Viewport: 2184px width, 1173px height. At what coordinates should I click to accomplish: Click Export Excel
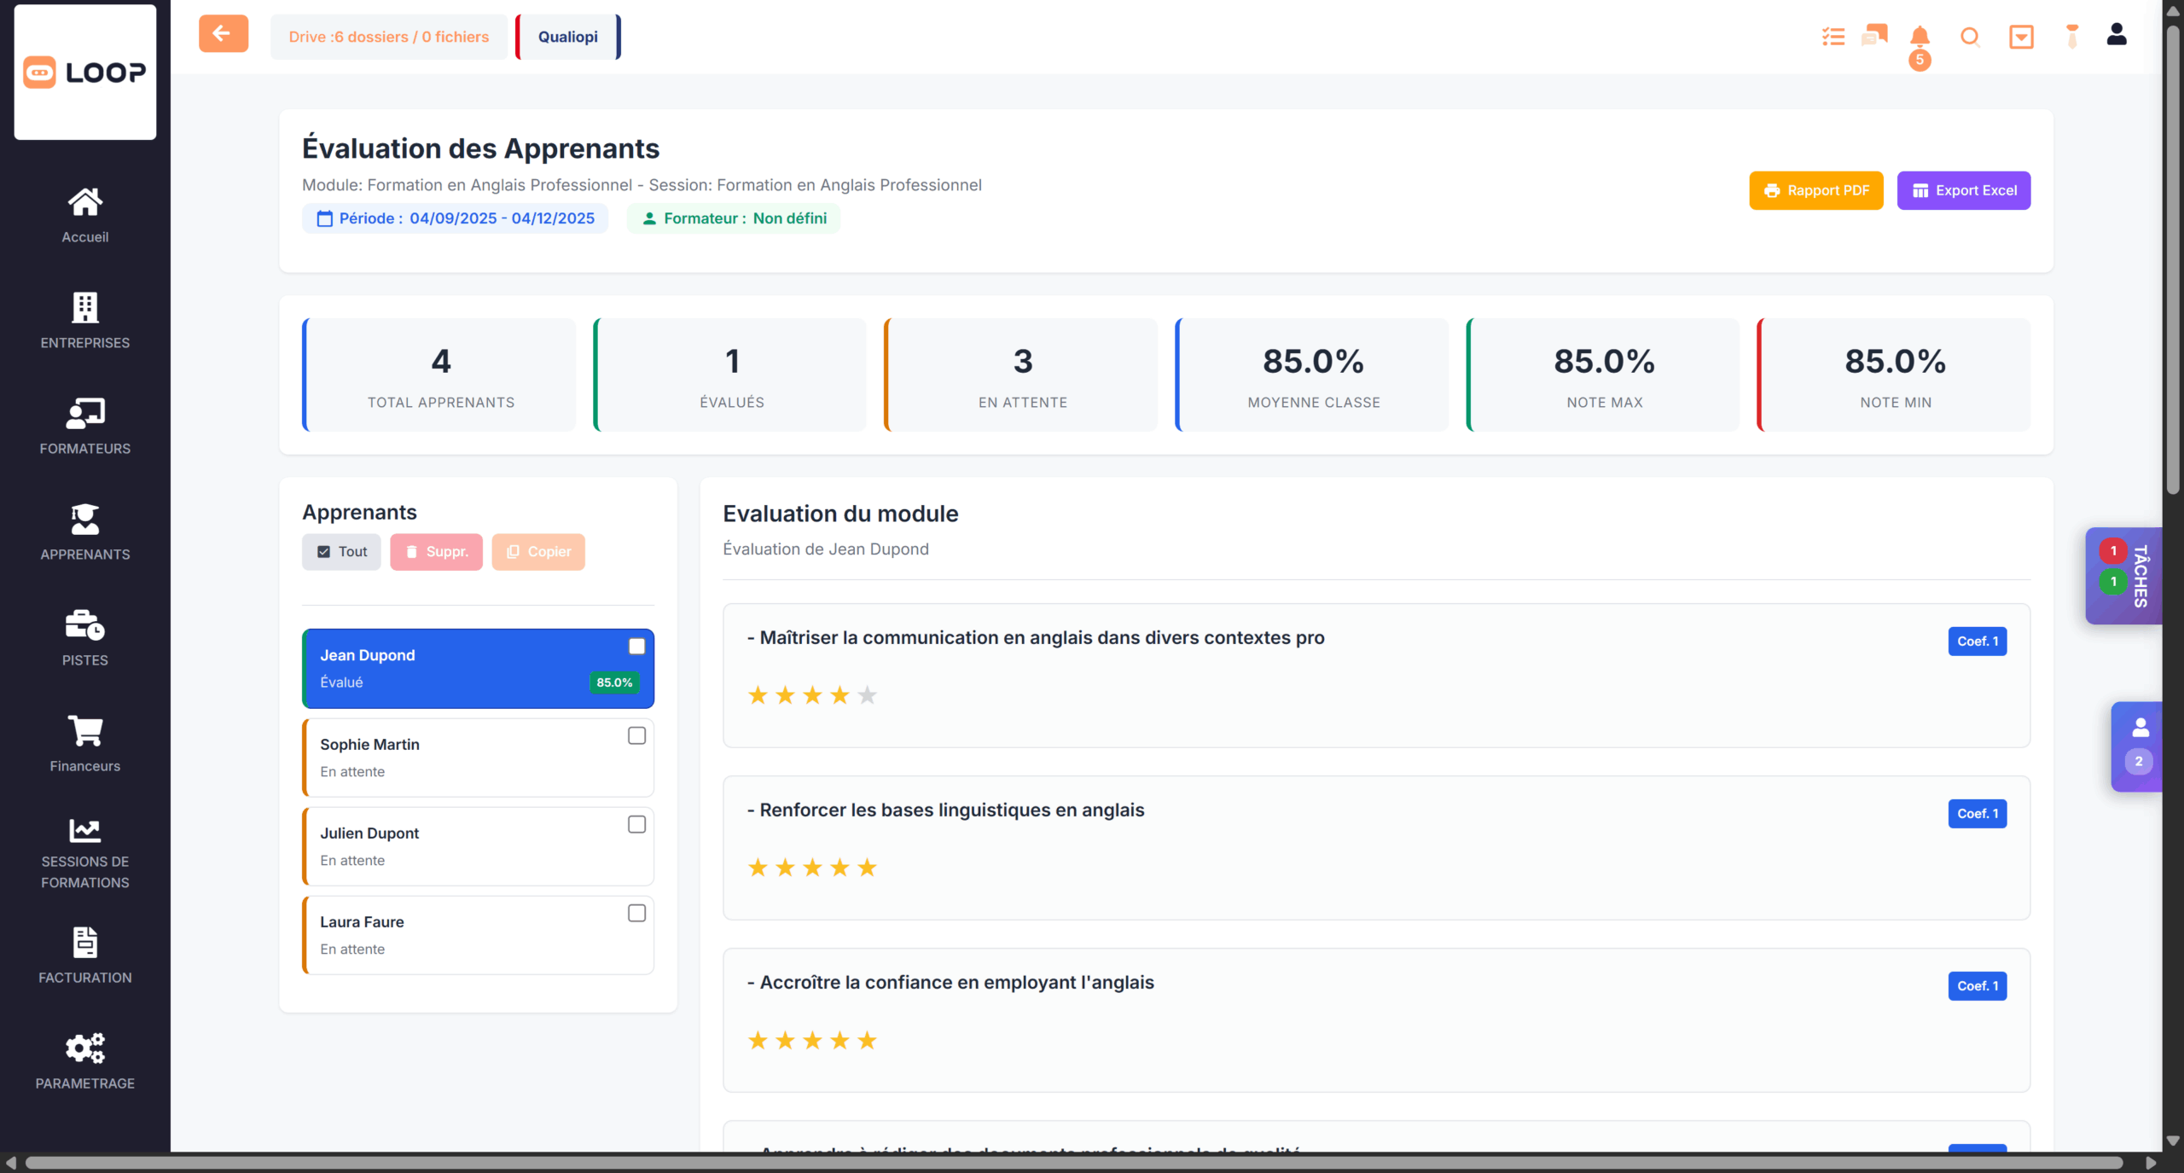coord(1963,190)
